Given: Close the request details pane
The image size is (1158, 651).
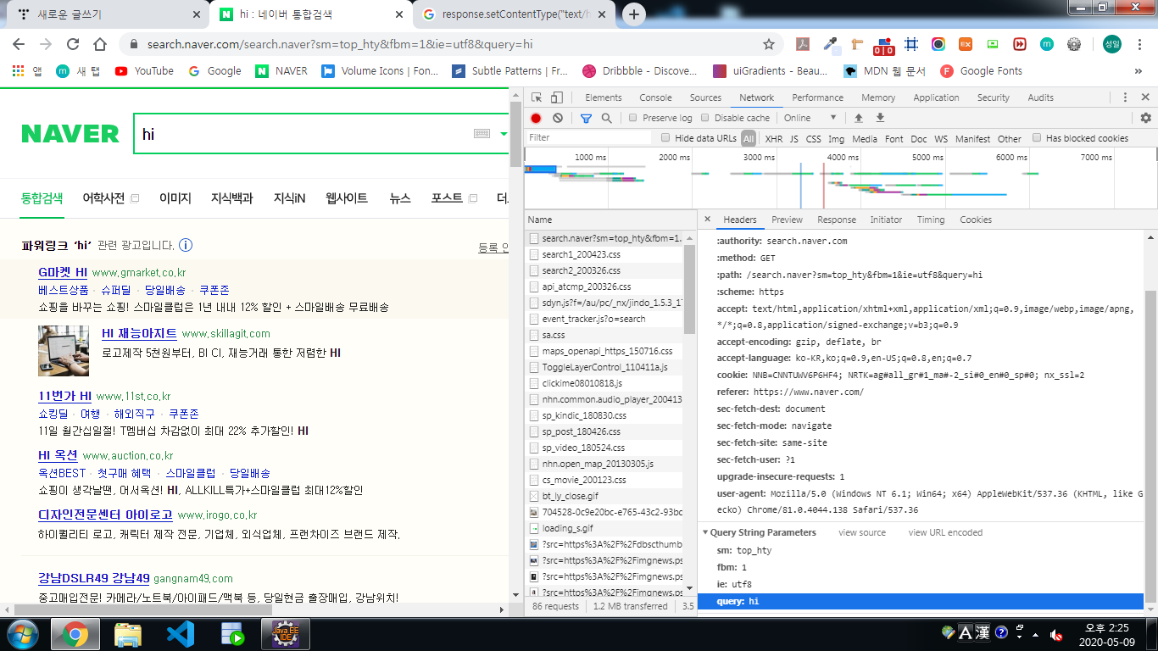Looking at the screenshot, I should coord(708,220).
